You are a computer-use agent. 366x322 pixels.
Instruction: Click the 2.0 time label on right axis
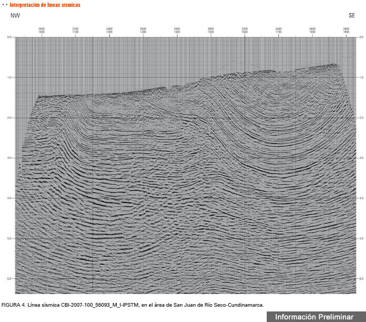pos(361,118)
